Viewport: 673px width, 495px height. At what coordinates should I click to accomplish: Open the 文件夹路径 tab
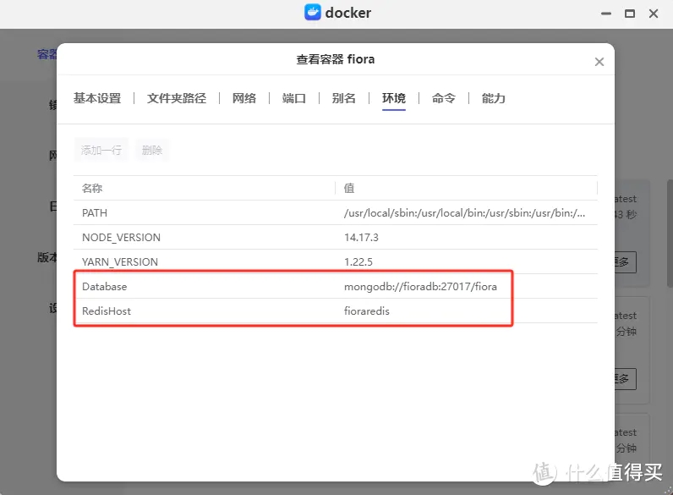tap(177, 98)
